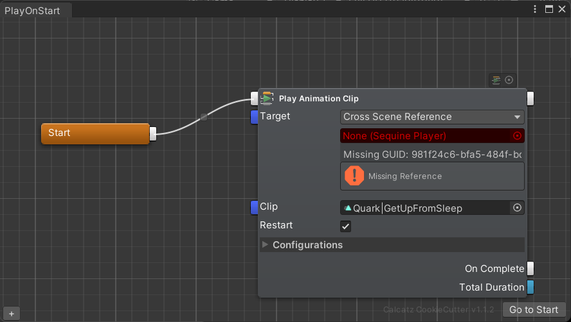The width and height of the screenshot is (571, 322).
Task: Click the blue Target input port
Action: click(x=254, y=117)
